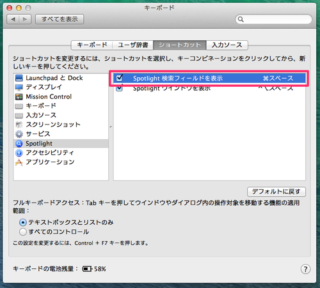Click the アプリケーション icon

pos(19,162)
